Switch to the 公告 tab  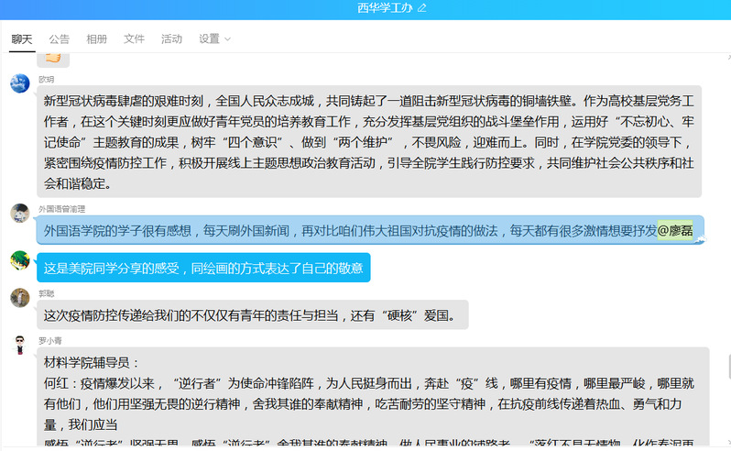pos(60,39)
